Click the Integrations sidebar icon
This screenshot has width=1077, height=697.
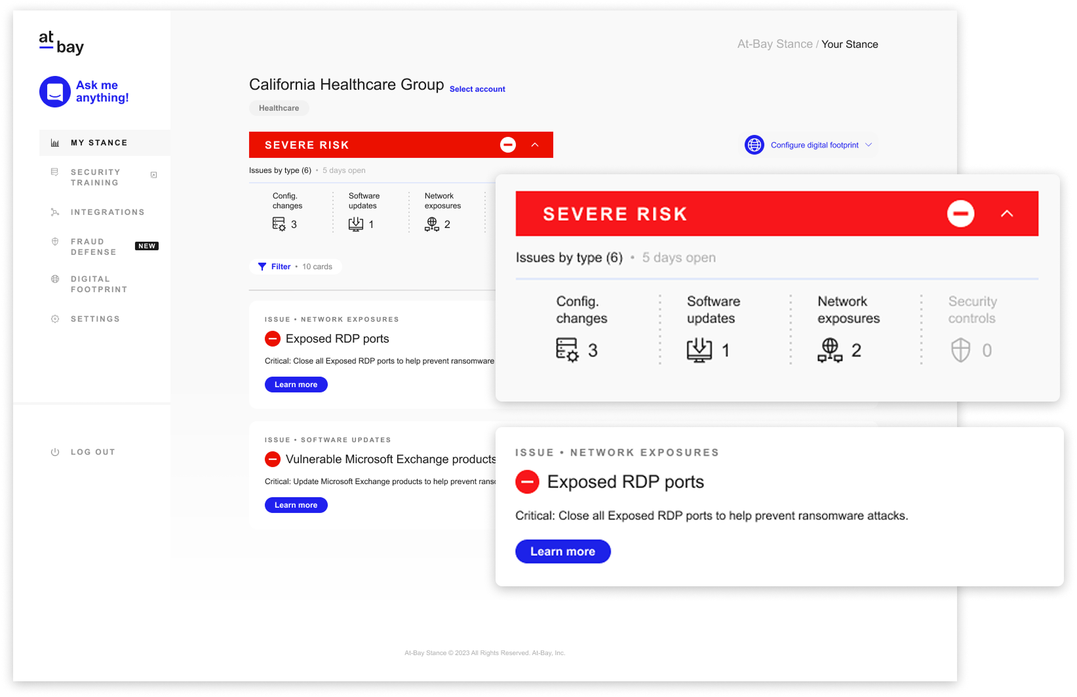[x=55, y=212]
